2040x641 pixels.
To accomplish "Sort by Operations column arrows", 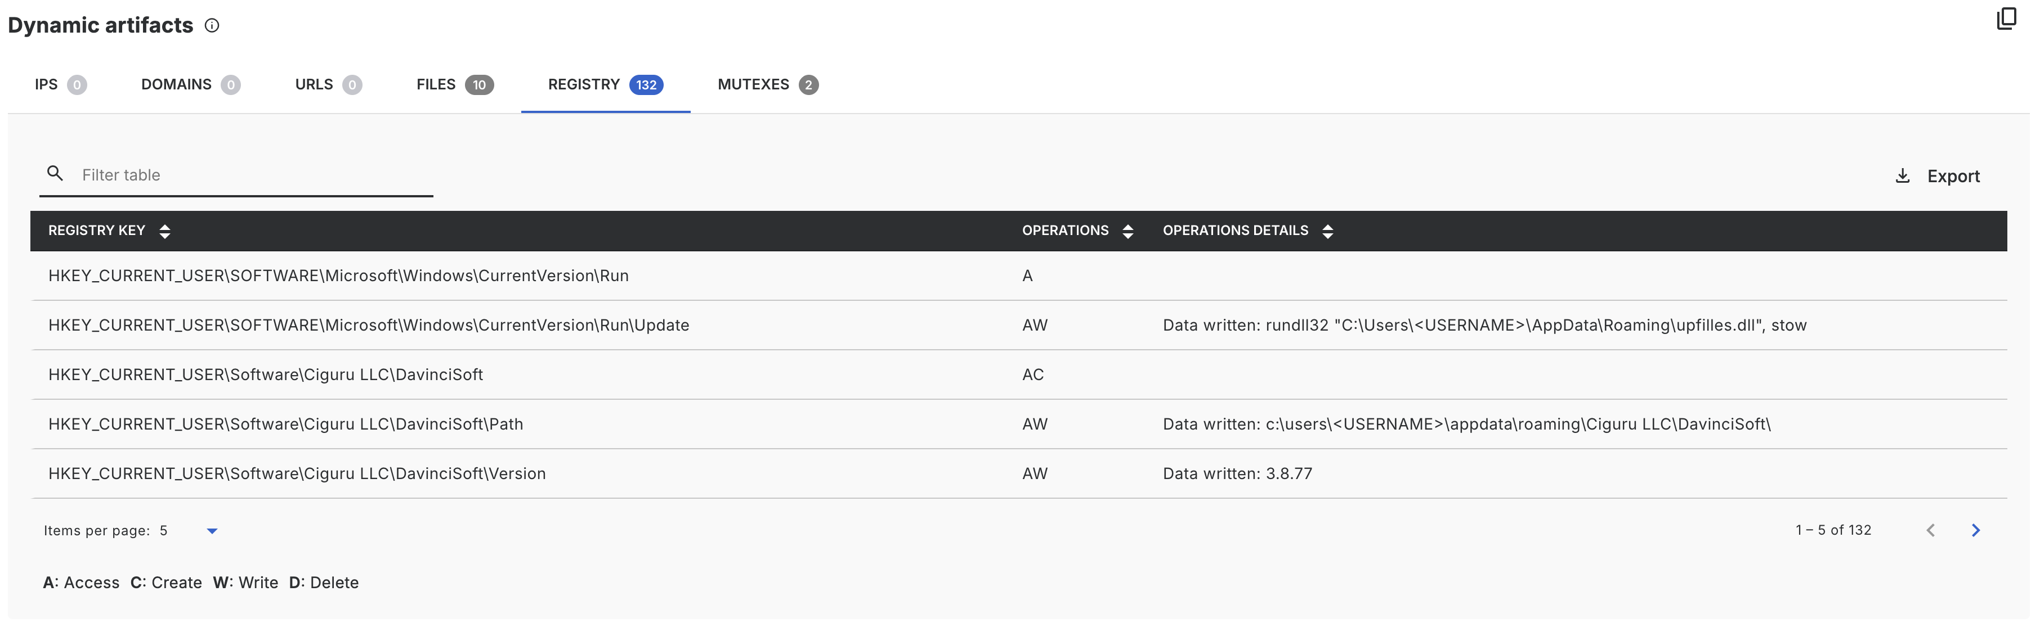I will [x=1128, y=231].
